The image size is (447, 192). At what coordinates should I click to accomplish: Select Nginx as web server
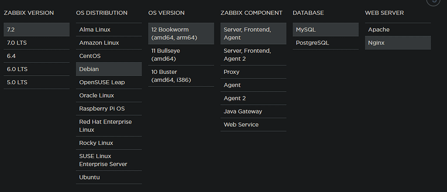pyautogui.click(x=398, y=43)
